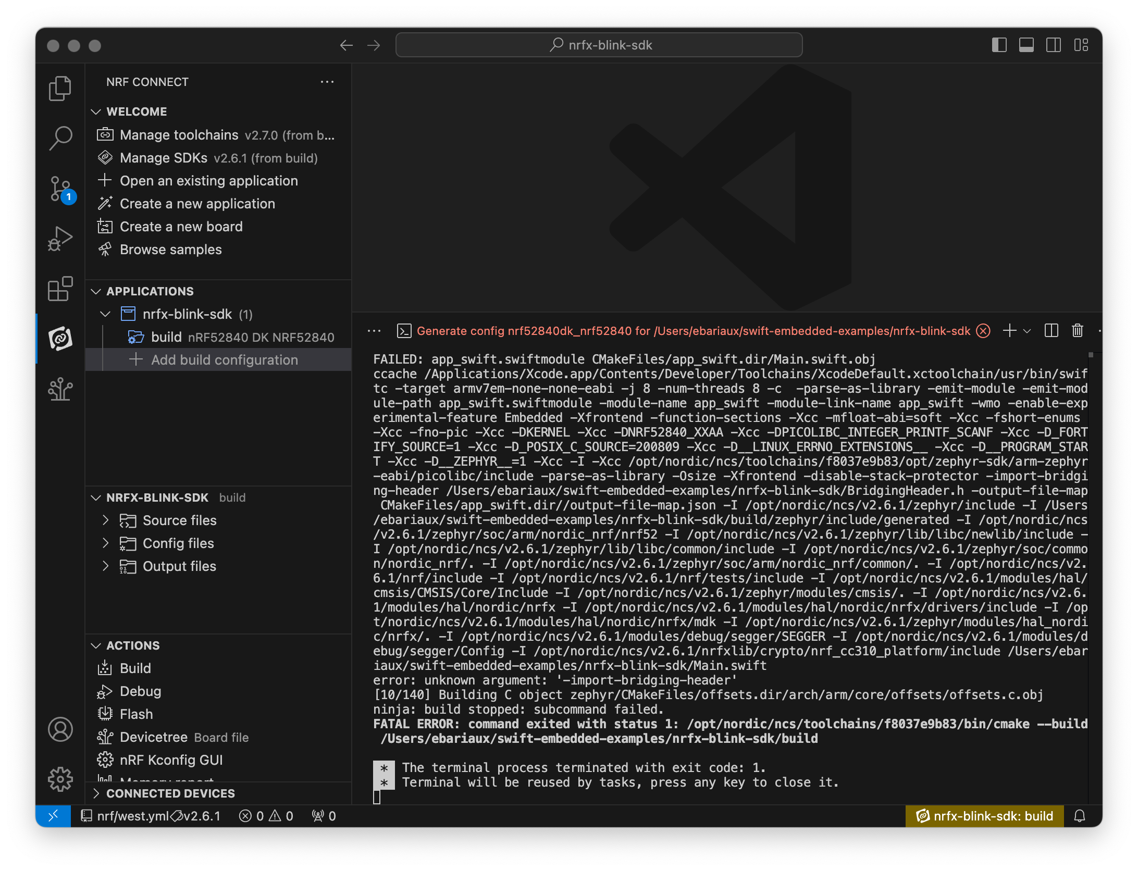Viewport: 1138px width, 871px height.
Task: Open the nRF DeviceTree activity bar icon
Action: click(60, 389)
